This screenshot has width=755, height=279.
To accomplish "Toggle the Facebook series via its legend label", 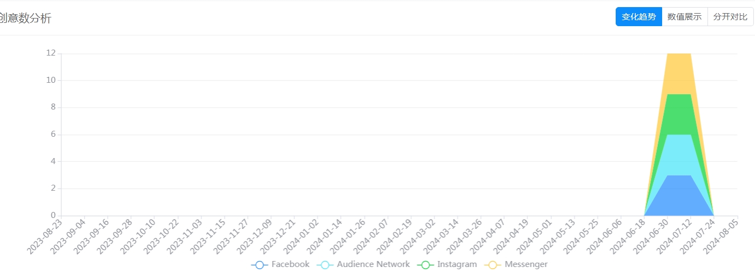I will tap(290, 264).
